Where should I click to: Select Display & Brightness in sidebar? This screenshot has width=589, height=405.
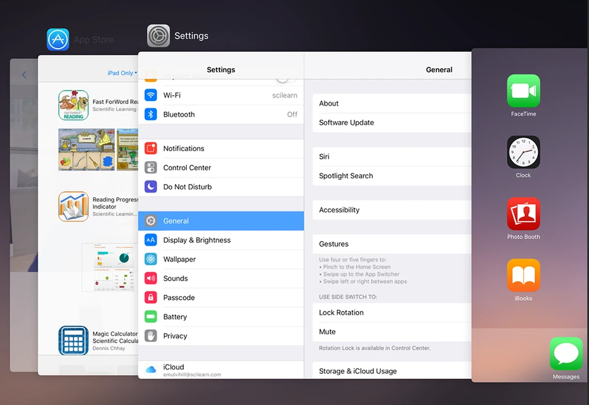pyautogui.click(x=221, y=240)
